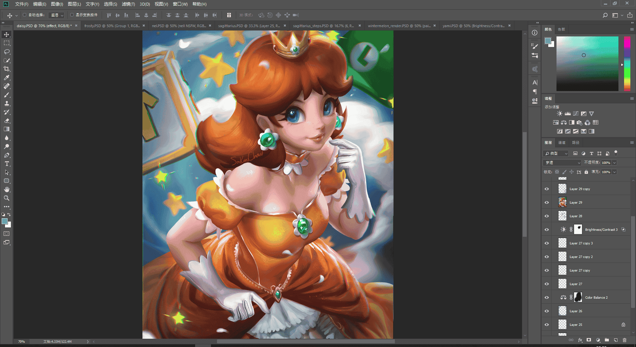Switch to the yami.PSD document tab

473,26
